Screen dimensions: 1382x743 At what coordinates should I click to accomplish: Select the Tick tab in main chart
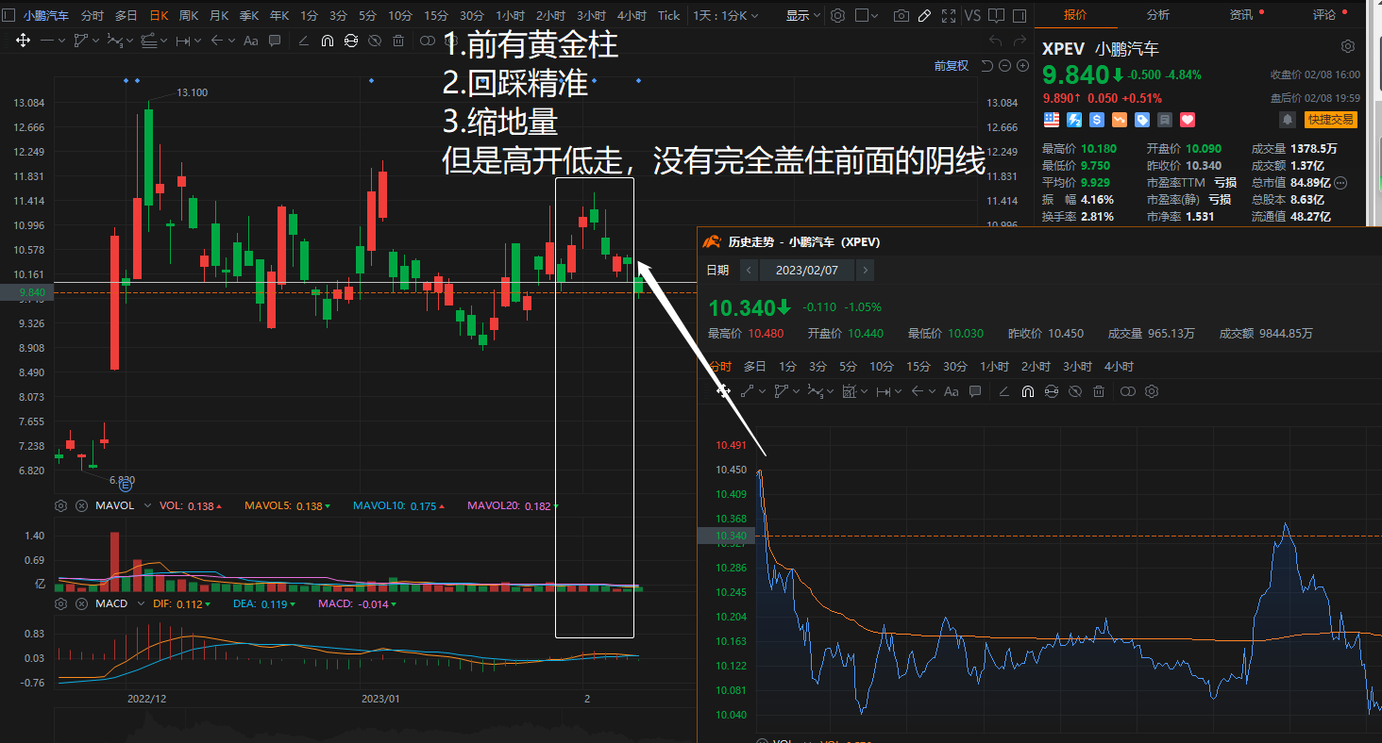[669, 16]
